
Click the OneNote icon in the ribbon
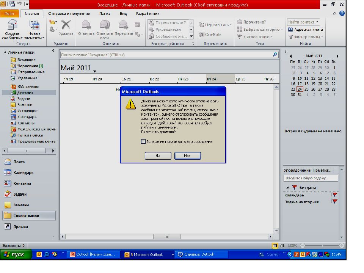(x=201, y=35)
